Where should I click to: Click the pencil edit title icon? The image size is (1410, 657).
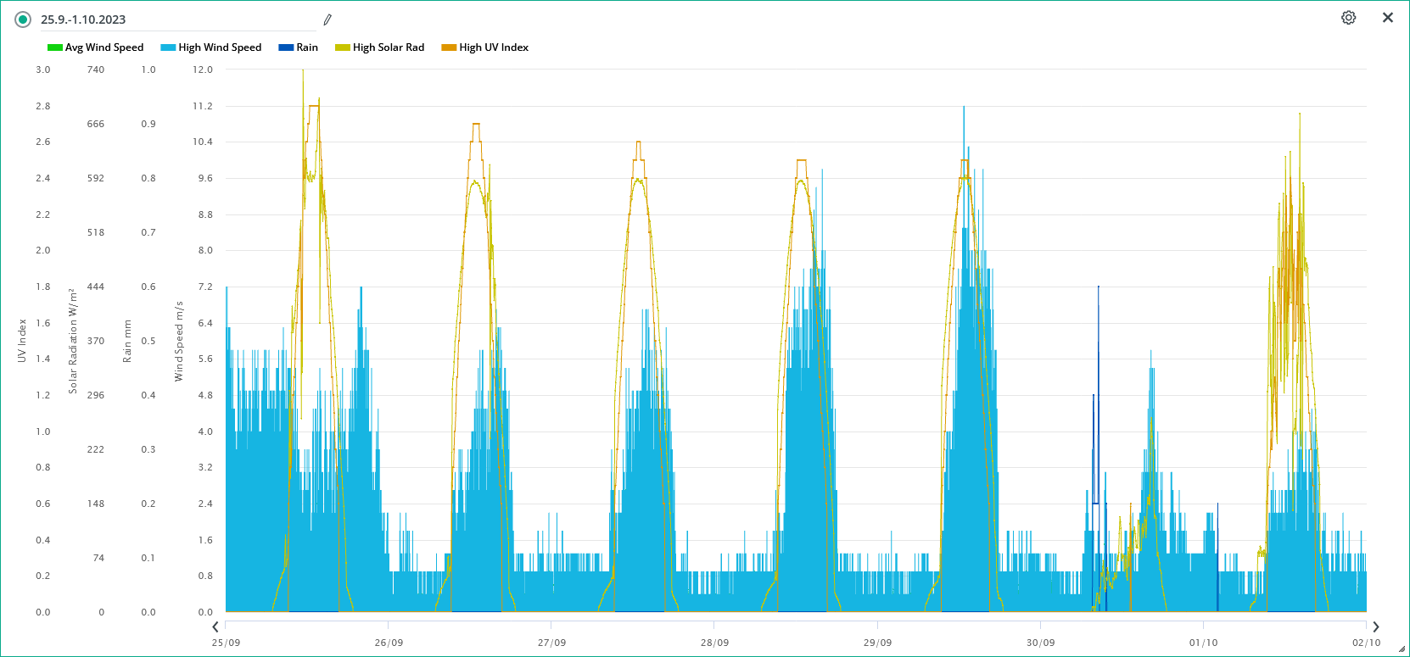327,19
